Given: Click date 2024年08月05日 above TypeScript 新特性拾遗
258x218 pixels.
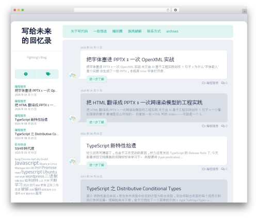Looking at the screenshot, I should point(91,133).
